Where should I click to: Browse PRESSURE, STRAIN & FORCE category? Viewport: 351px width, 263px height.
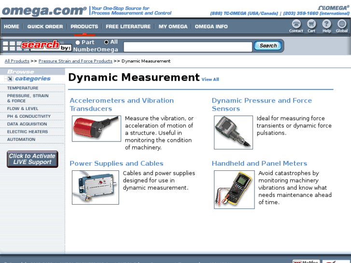[28, 98]
